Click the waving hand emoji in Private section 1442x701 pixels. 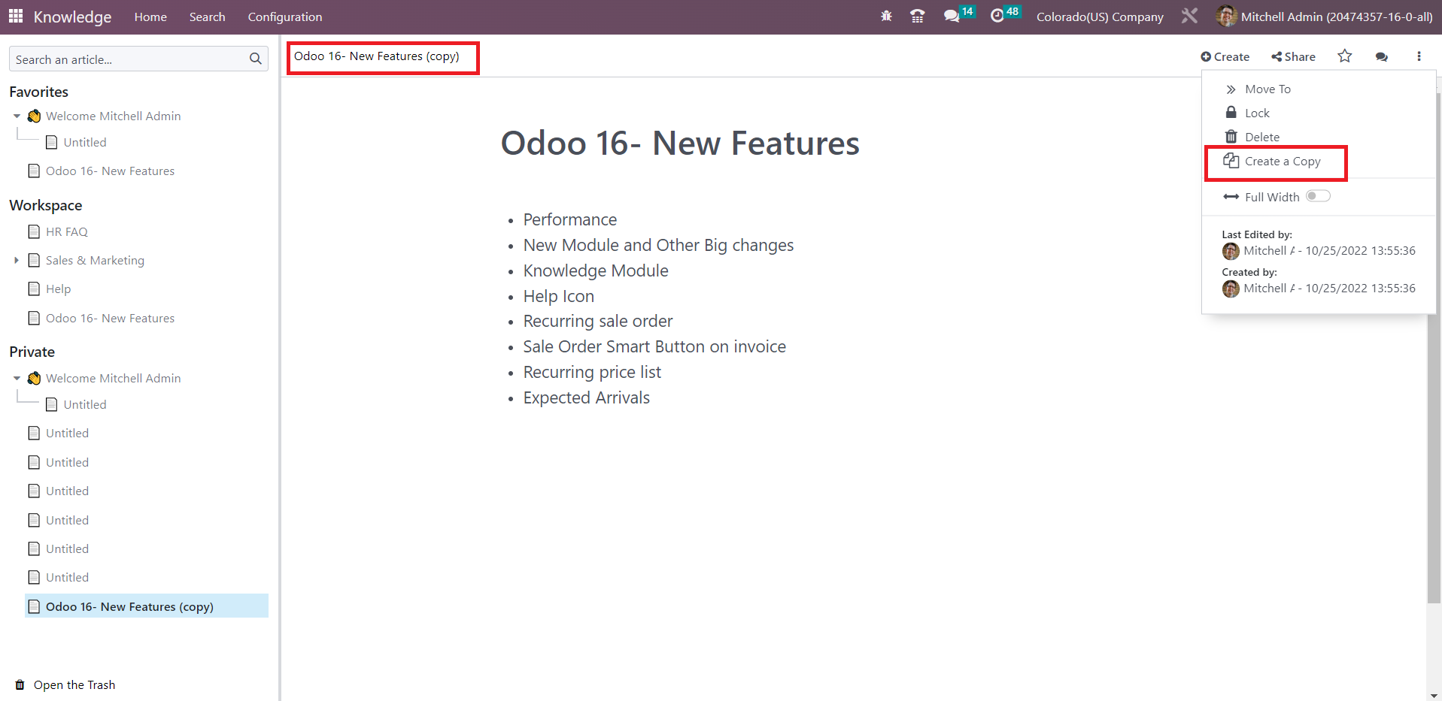coord(35,378)
